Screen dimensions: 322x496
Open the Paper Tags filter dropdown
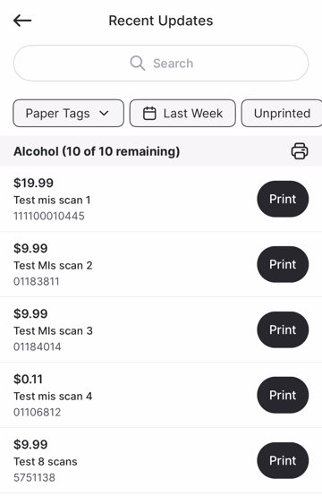point(68,113)
